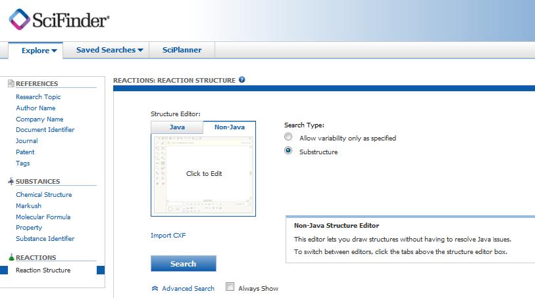
Task: Open Import CXF link
Action: [168, 236]
